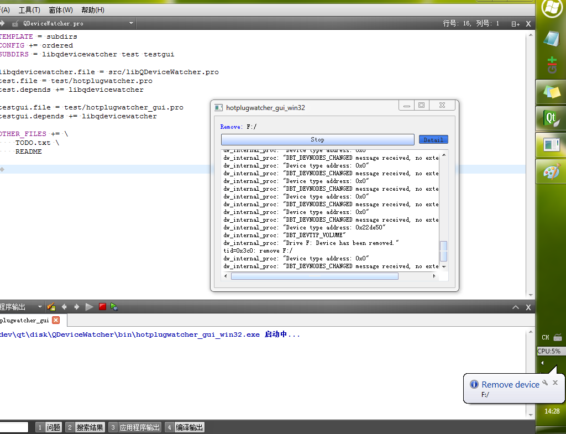Show hidden system tray icons

click(542, 363)
